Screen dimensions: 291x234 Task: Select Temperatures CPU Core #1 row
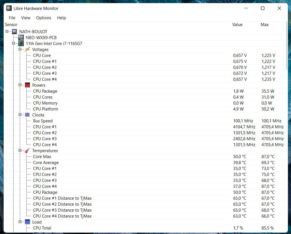click(x=145, y=169)
